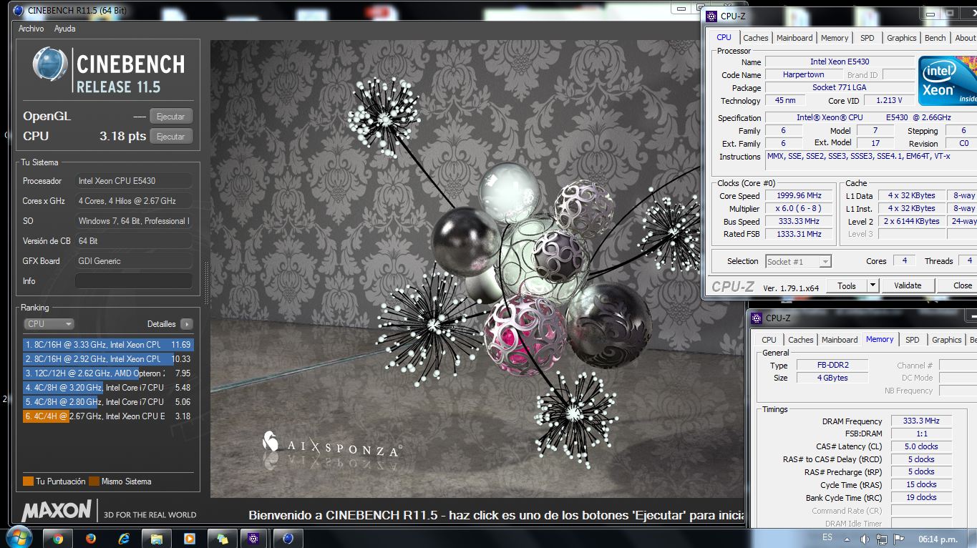The height and width of the screenshot is (548, 977).
Task: Switch to Caches tab in upper CPU-Z
Action: pyautogui.click(x=755, y=38)
